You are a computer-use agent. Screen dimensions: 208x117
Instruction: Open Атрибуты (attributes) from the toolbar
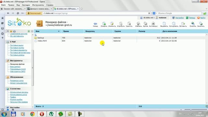pyautogui.click(x=121, y=24)
